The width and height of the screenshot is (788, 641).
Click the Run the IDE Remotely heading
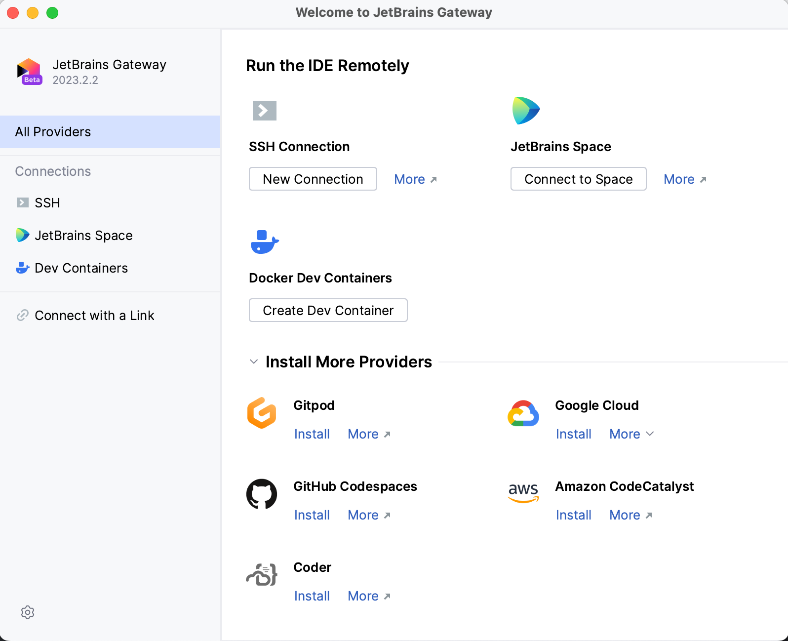tap(327, 66)
